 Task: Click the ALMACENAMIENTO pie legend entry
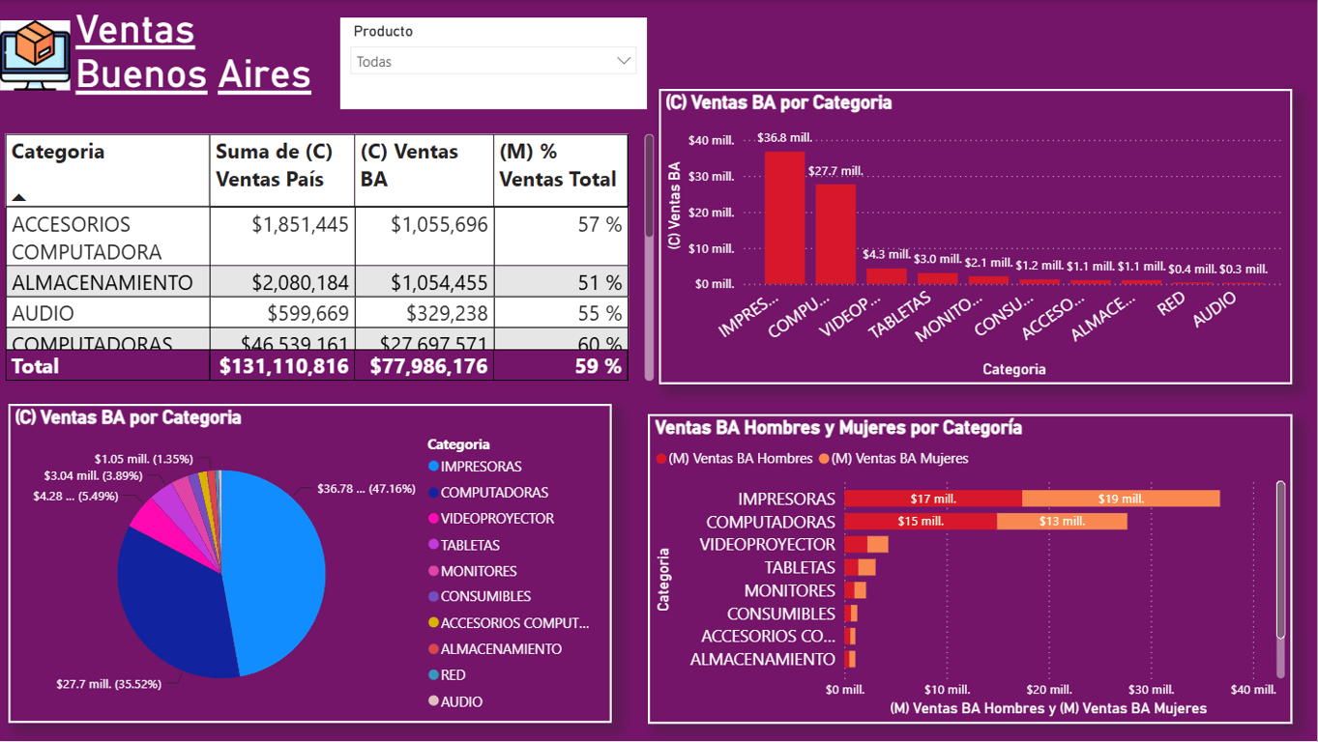coord(495,649)
